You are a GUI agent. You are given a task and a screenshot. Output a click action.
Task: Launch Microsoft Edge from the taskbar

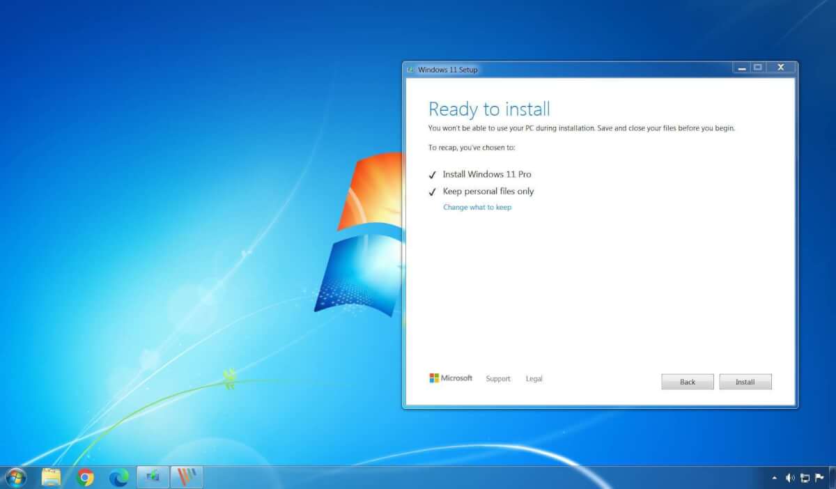119,477
